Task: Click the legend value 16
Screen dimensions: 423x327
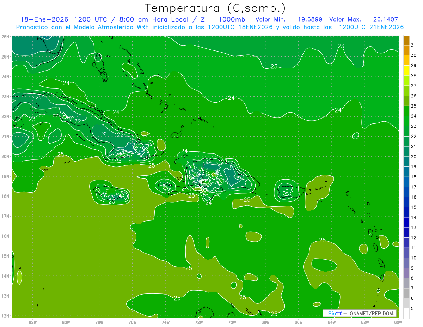Action: pos(413,197)
